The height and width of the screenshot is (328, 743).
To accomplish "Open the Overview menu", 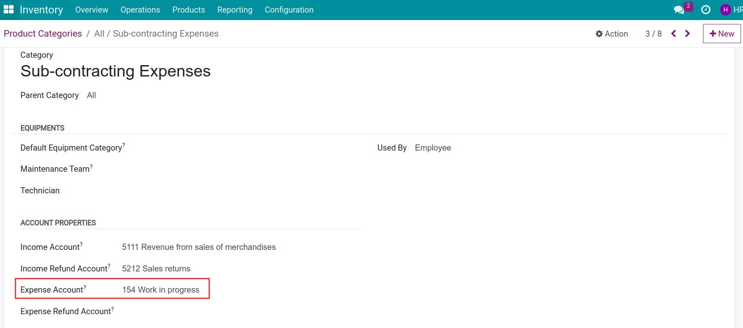I will 92,10.
